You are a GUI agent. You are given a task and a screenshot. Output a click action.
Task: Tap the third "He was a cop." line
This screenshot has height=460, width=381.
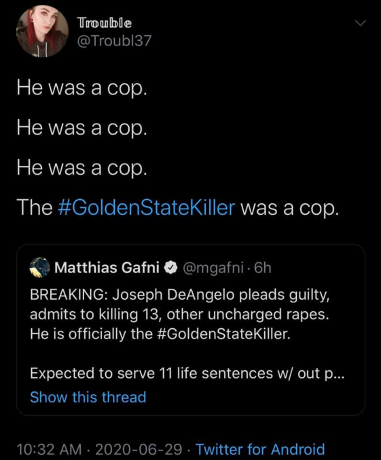(81, 168)
